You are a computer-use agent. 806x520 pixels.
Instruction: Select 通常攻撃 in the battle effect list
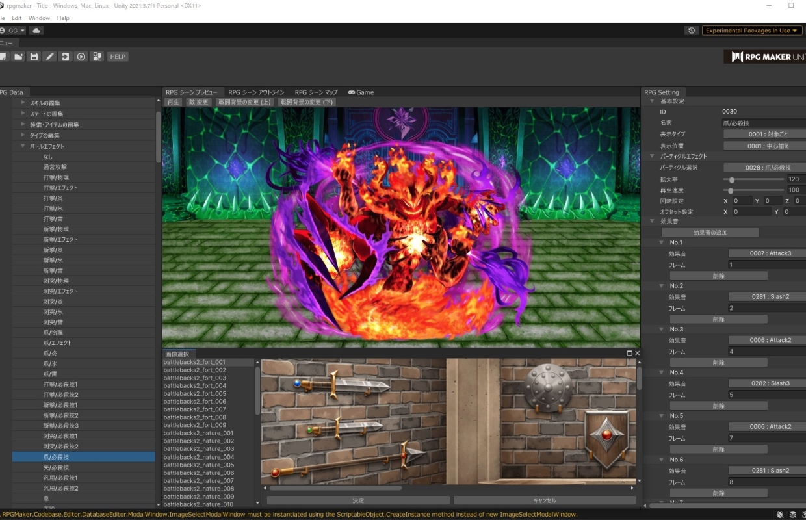pos(83,167)
